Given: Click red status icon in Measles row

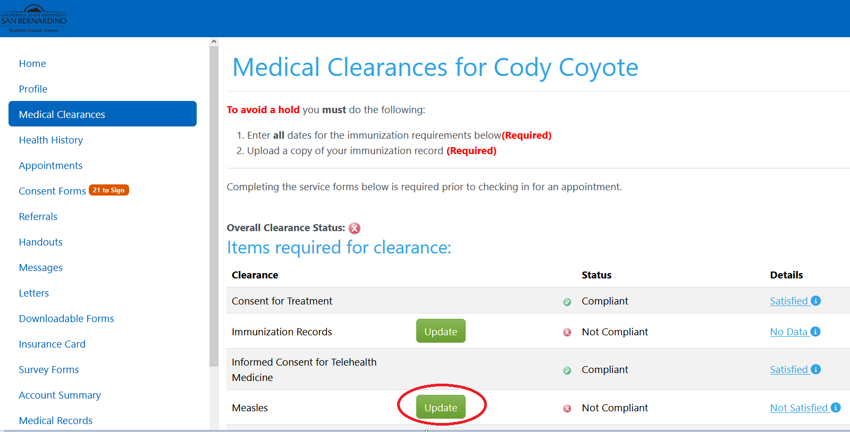Looking at the screenshot, I should coord(567,408).
